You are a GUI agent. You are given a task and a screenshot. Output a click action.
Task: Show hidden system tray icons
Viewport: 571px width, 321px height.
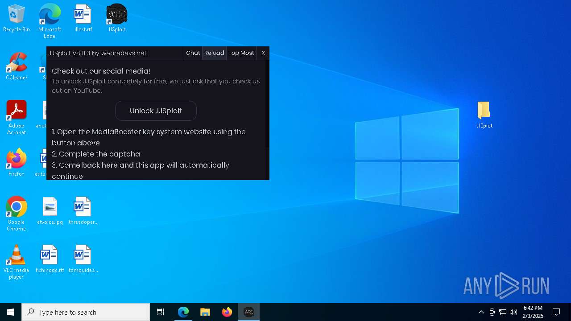481,312
